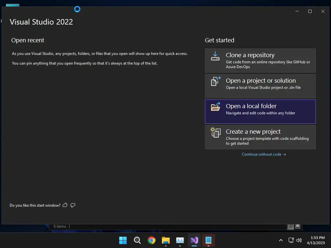Screen dimensions: 331x248
Task: Switch Explorer window to details view
Action: coord(291,226)
